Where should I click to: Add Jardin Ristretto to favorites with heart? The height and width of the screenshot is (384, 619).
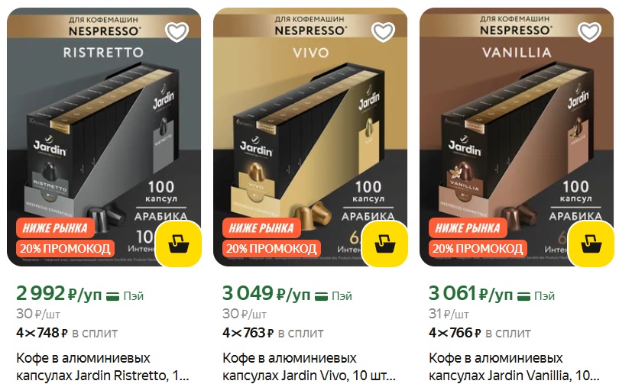click(177, 32)
